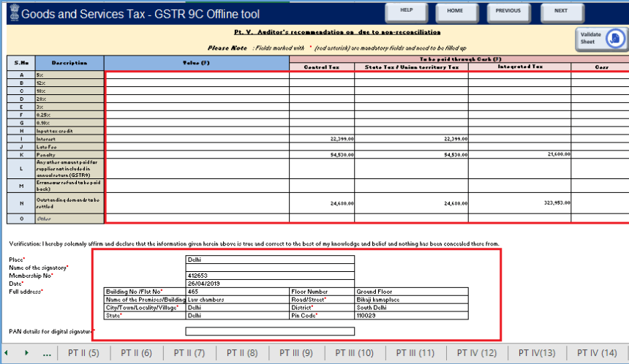Viewport: 629px width, 364px height.
Task: Click the Central Tax column header
Action: (x=322, y=67)
